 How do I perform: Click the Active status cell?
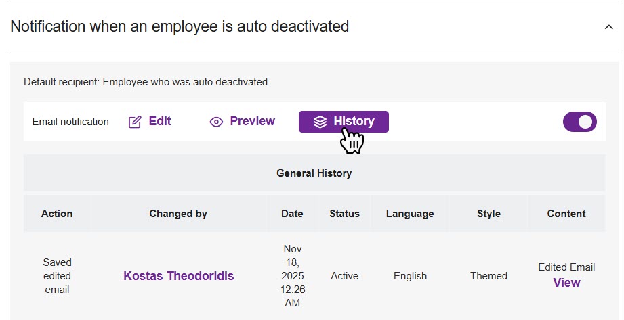pos(344,276)
